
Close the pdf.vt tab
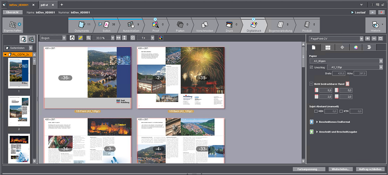53,5
